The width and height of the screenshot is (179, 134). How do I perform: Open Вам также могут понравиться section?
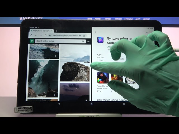coord(112,100)
